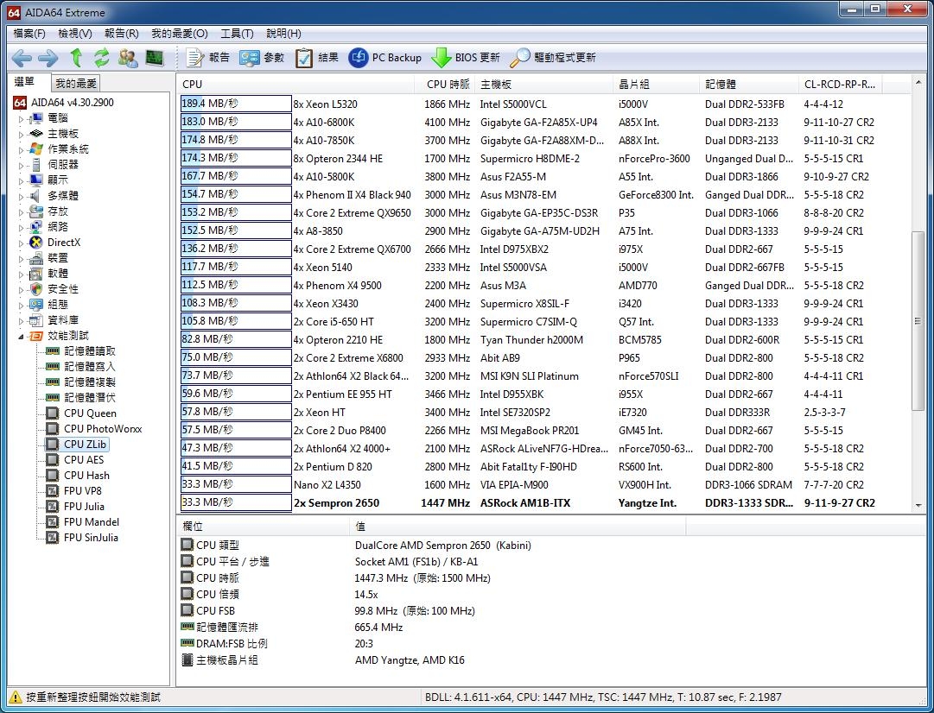Open the 說明(H) menu
934x713 pixels.
pyautogui.click(x=283, y=34)
